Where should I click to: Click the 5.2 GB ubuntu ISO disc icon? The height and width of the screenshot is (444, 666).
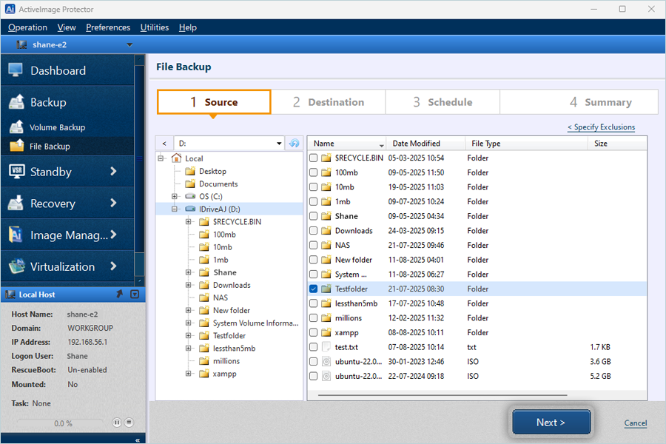click(x=326, y=376)
